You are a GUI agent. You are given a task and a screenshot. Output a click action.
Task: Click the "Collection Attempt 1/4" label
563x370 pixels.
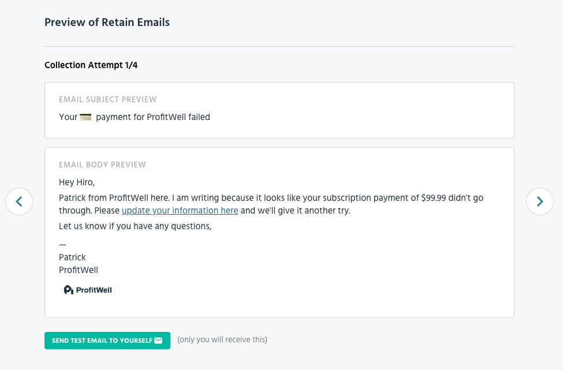[91, 65]
